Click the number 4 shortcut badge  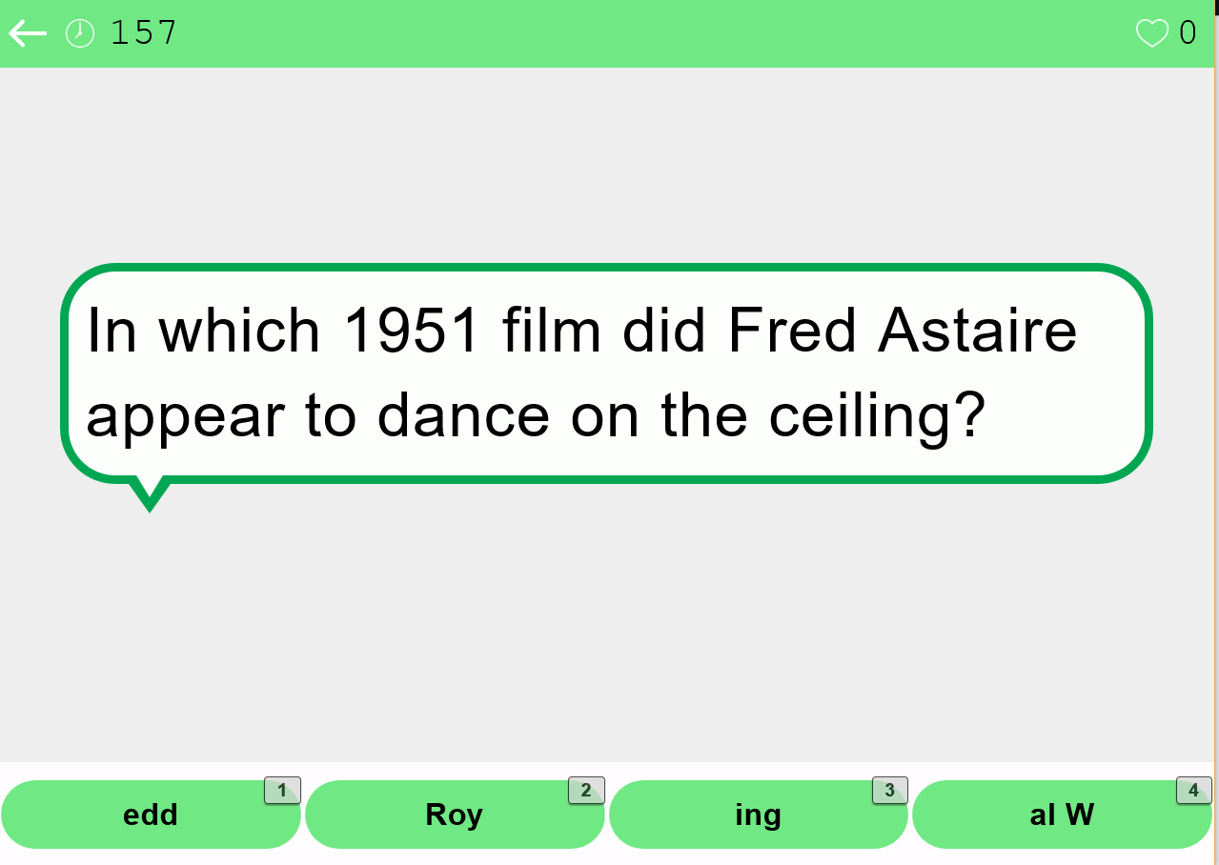click(x=1193, y=791)
